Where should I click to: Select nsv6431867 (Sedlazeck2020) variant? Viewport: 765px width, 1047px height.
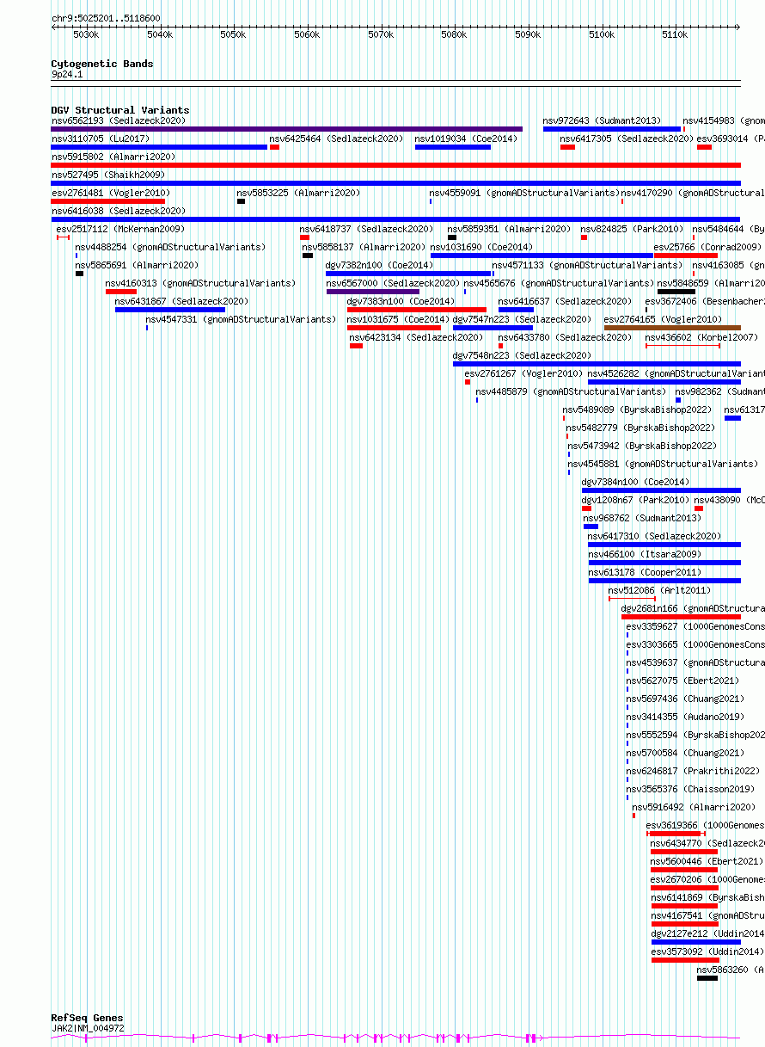point(181,301)
